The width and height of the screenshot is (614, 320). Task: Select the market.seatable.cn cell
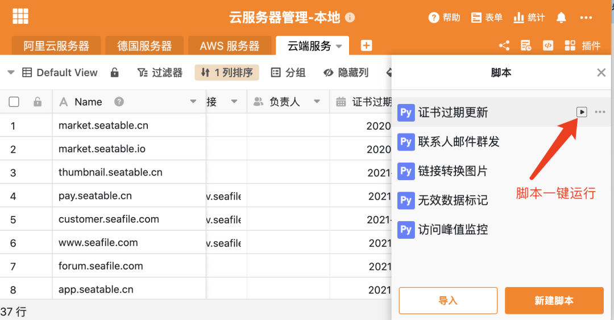pyautogui.click(x=128, y=126)
